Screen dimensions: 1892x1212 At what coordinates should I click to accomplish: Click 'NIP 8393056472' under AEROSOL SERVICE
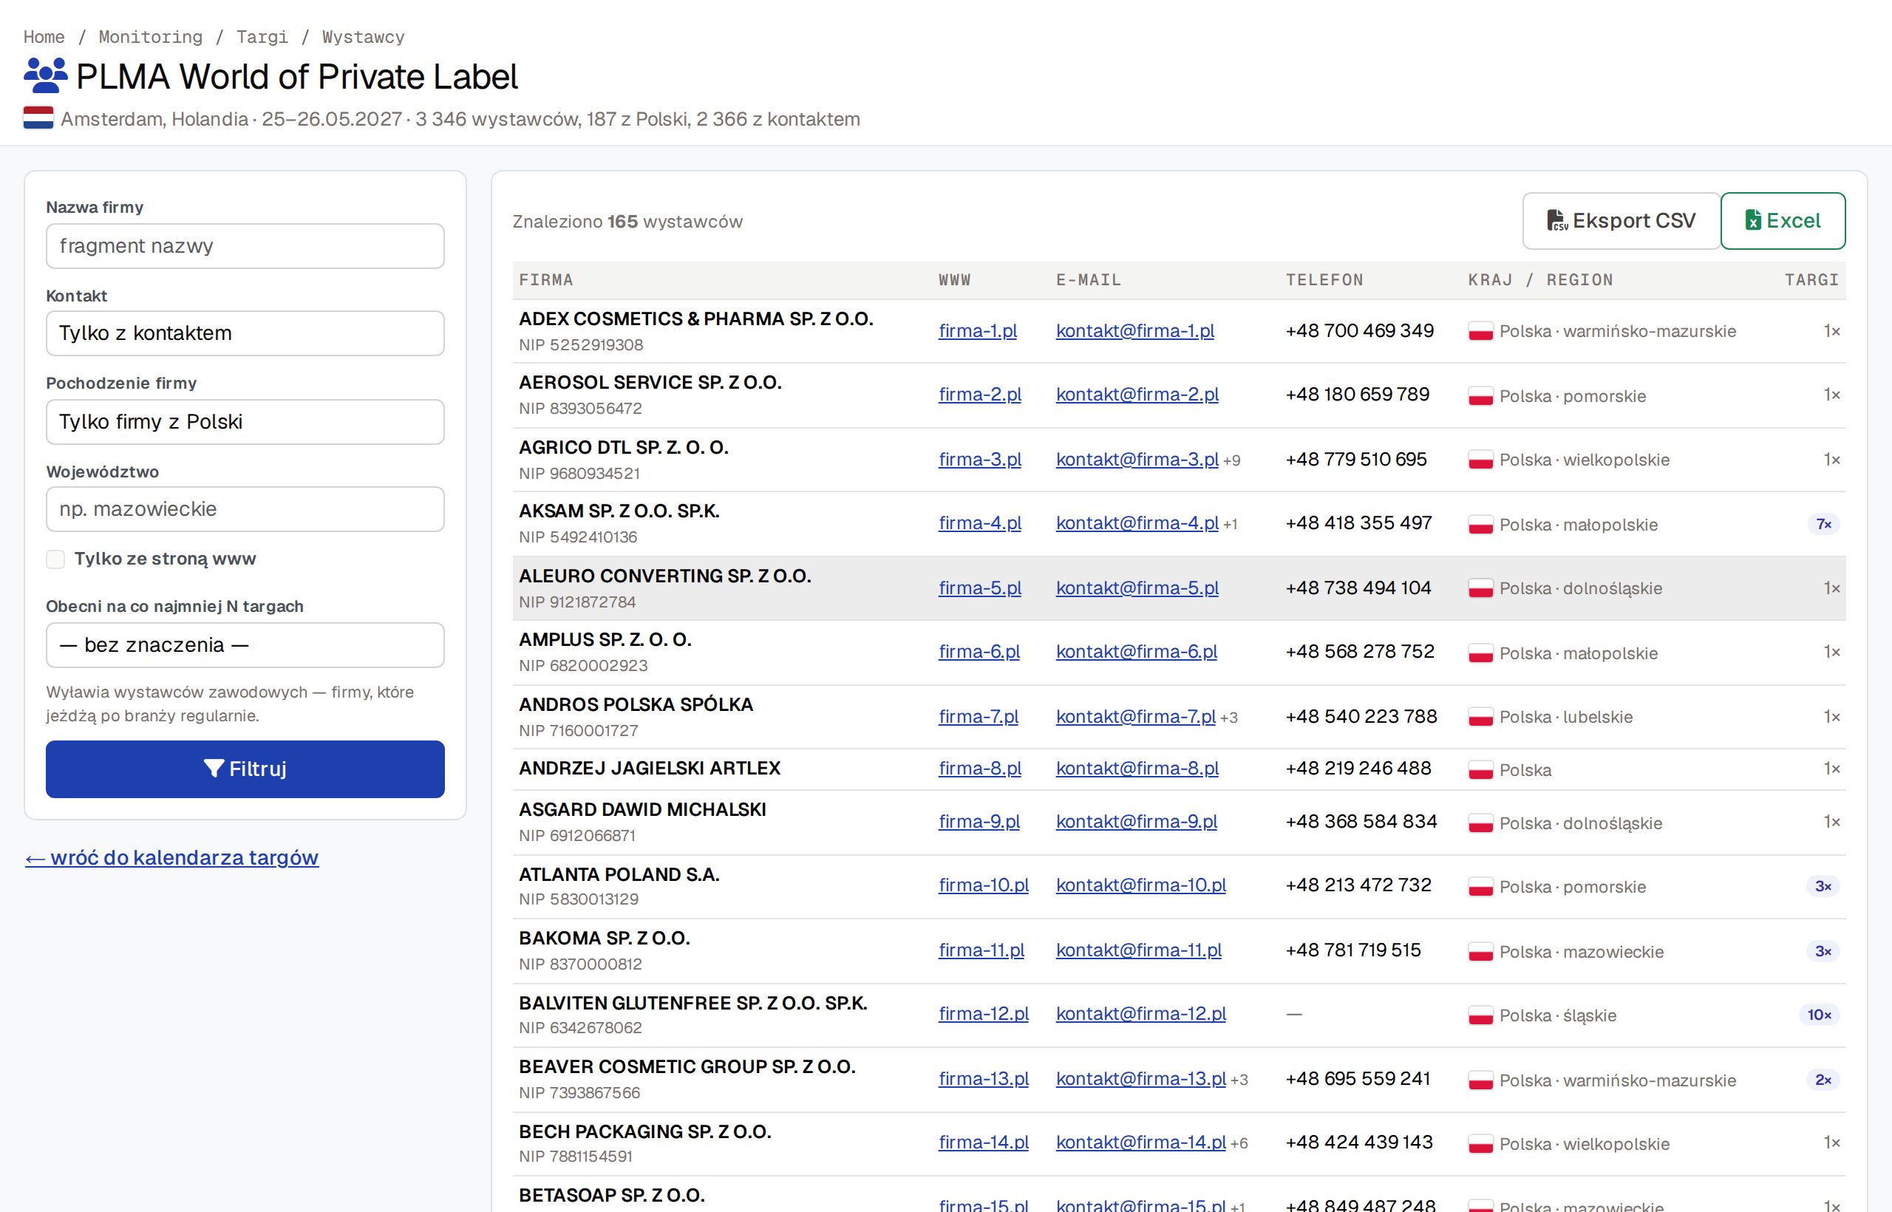(581, 409)
